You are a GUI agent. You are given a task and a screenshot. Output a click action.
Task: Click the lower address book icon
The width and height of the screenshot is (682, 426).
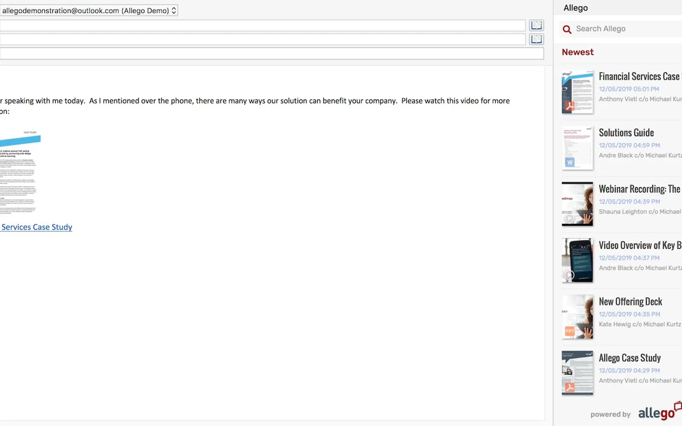click(x=536, y=39)
